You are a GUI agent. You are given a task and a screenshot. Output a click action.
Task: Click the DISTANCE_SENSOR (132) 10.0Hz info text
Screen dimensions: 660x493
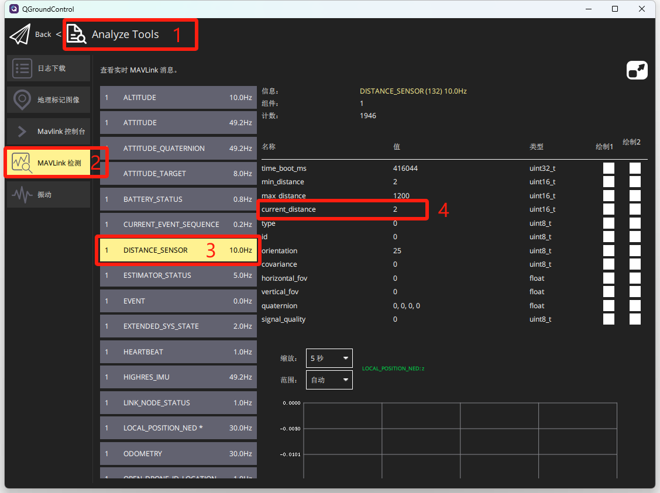pyautogui.click(x=413, y=91)
